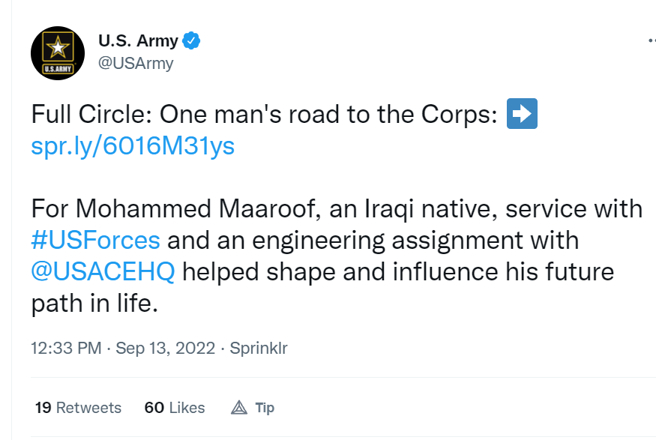Viewport: 656px width, 440px height.
Task: Click the triangular Tip icon
Action: point(239,407)
